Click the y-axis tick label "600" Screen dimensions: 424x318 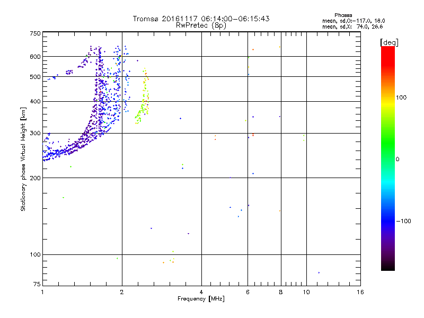35,57
